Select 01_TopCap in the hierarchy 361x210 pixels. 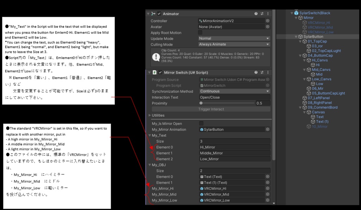click(x=317, y=42)
